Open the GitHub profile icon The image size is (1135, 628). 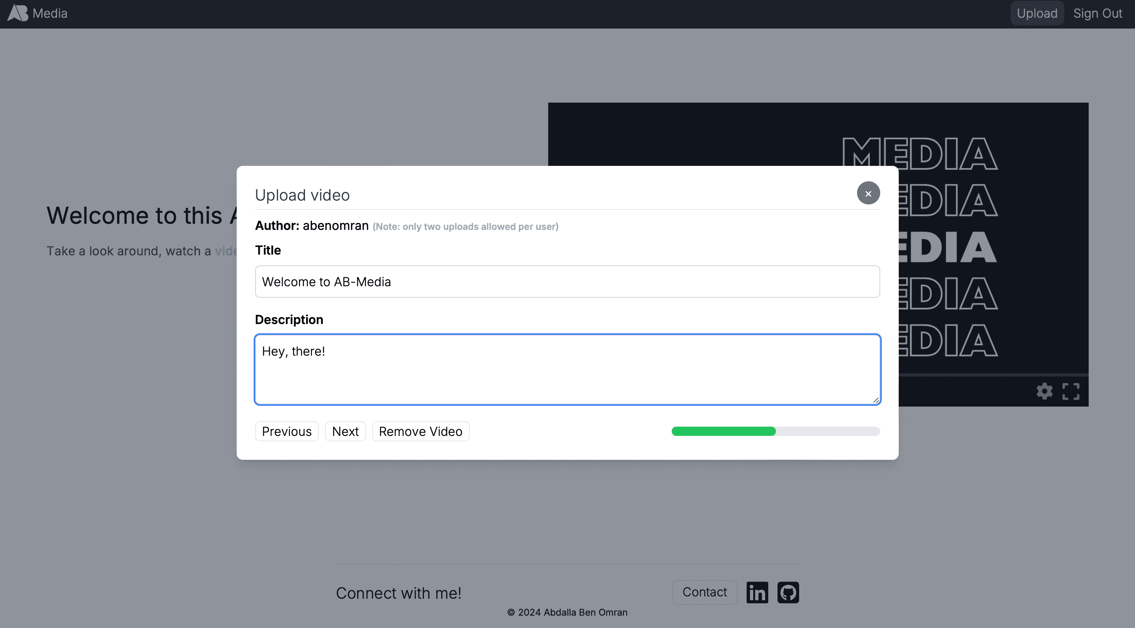[788, 593]
